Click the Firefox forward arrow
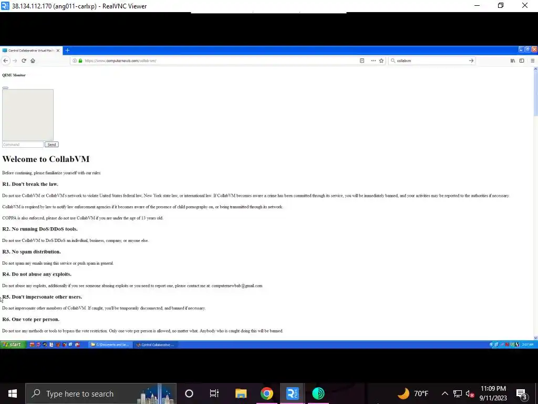The height and width of the screenshot is (404, 538). pyautogui.click(x=15, y=61)
